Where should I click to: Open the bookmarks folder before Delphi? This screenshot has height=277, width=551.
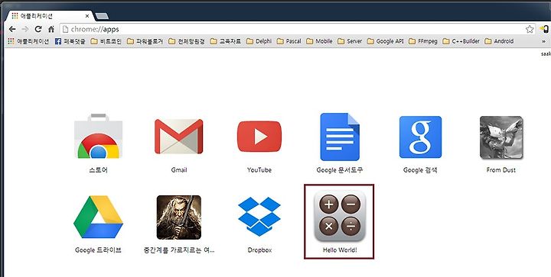pos(226,41)
